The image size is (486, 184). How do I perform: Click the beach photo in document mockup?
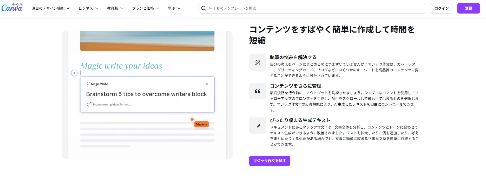coord(147,41)
